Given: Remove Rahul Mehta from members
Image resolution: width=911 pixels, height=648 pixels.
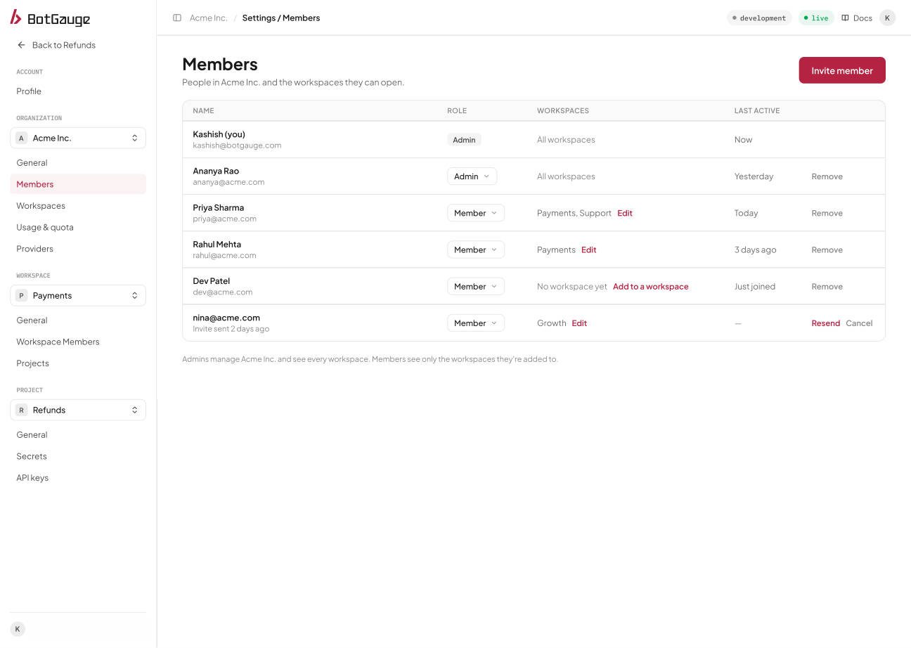Looking at the screenshot, I should point(827,250).
